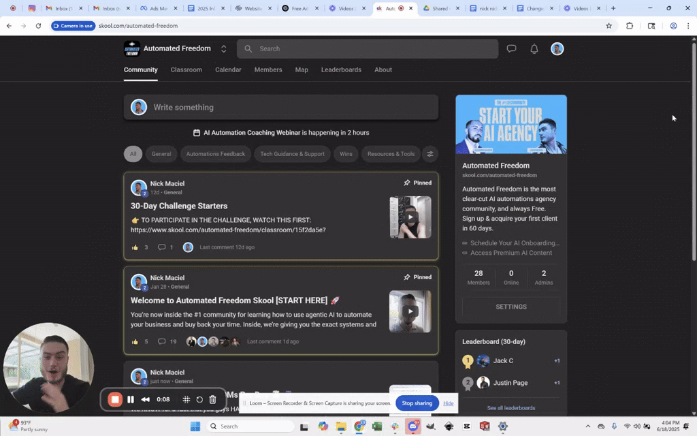Switch to the Calendar tab

click(x=228, y=70)
